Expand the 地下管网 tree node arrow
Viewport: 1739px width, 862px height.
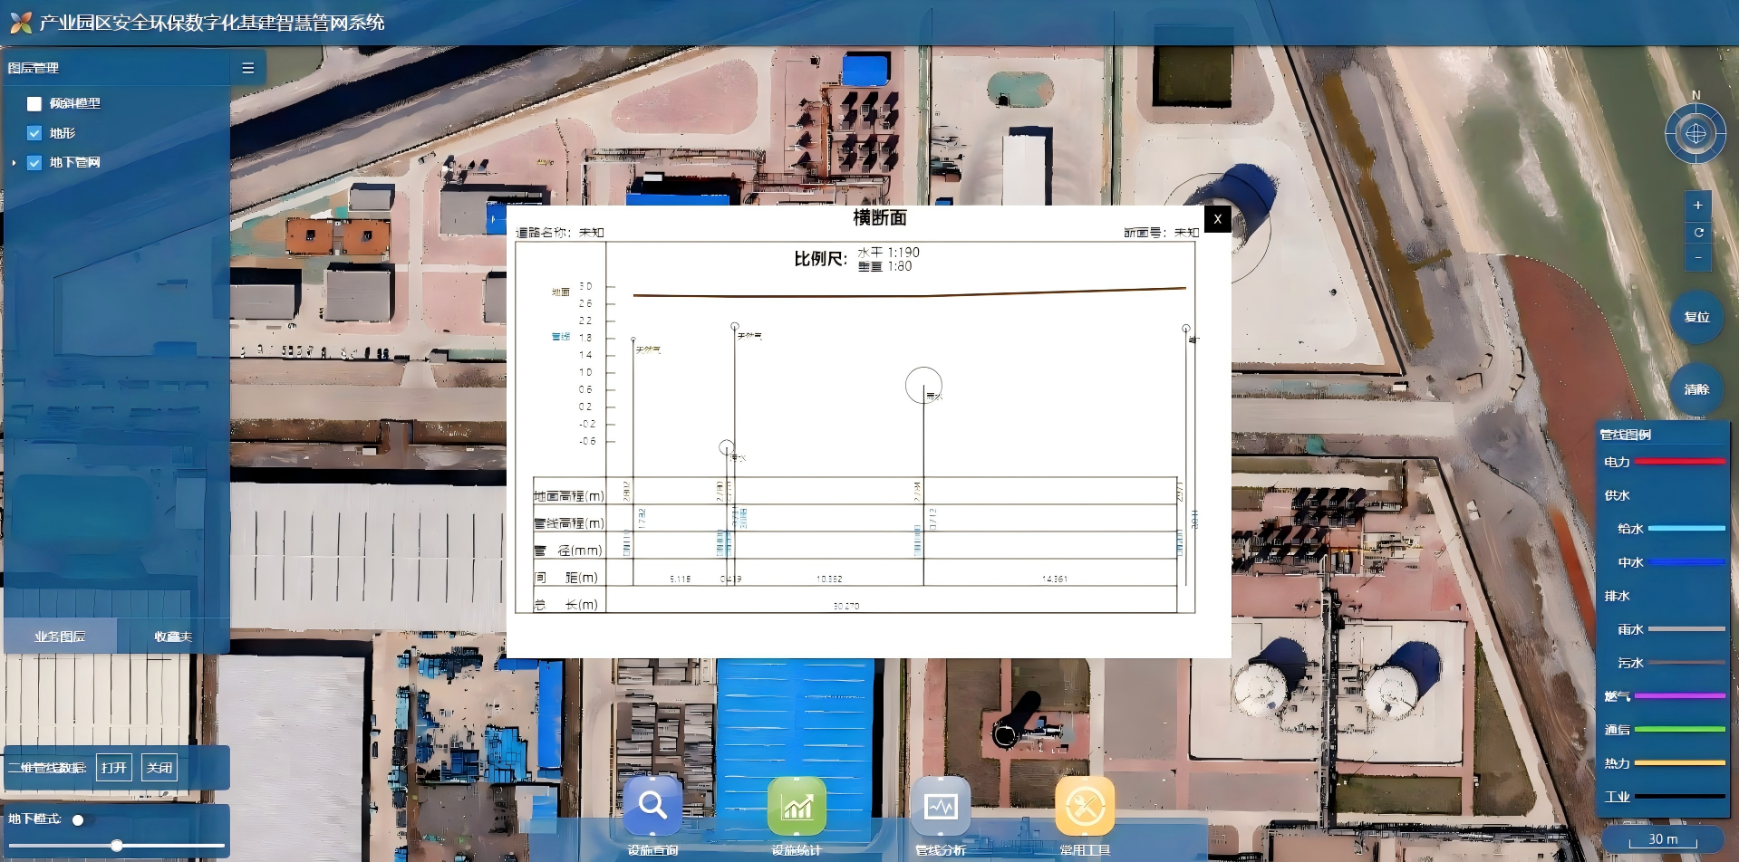tap(14, 163)
